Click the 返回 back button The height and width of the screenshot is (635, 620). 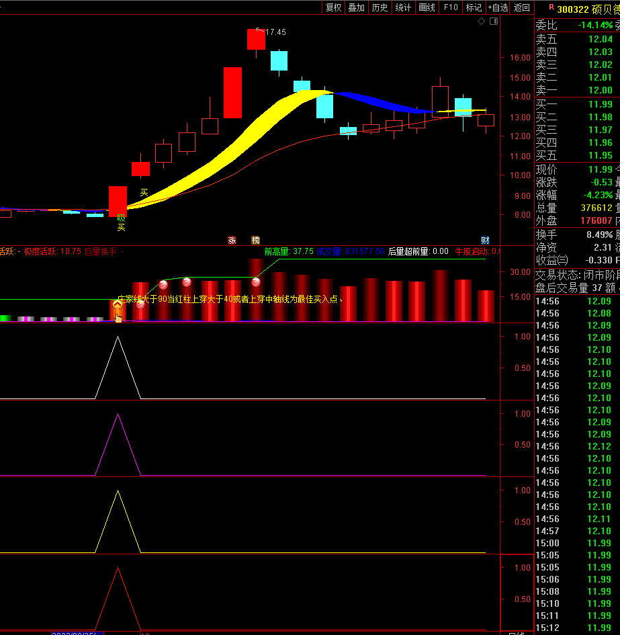[522, 7]
